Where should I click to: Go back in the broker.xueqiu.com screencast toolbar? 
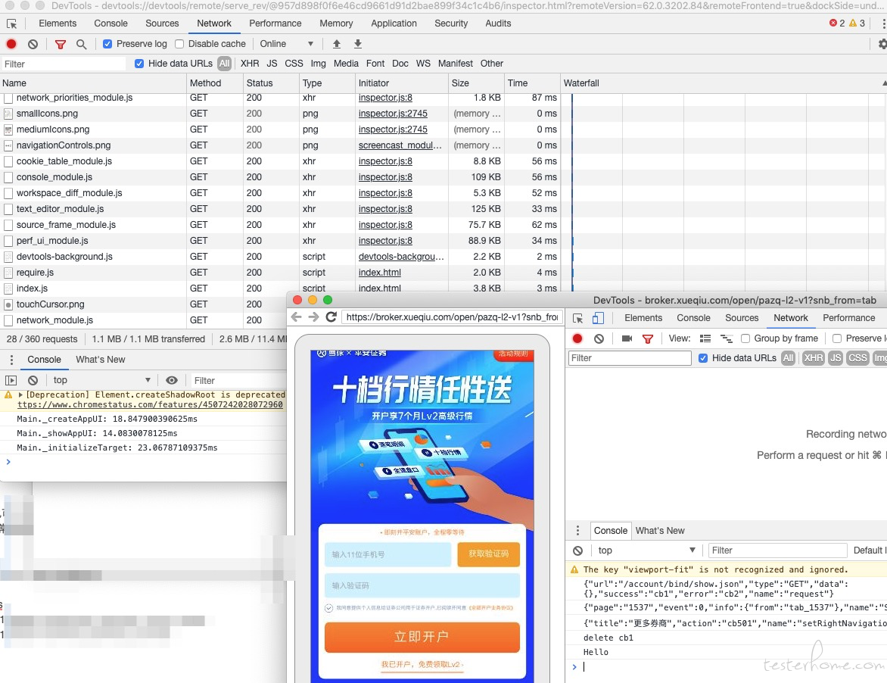[296, 317]
